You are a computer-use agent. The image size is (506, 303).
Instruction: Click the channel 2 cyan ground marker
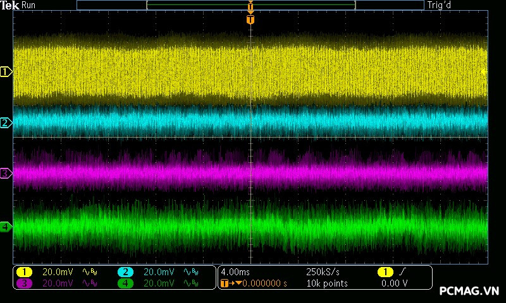tap(6, 122)
